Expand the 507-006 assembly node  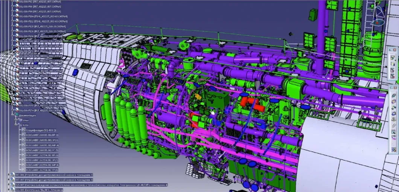[9, 175]
